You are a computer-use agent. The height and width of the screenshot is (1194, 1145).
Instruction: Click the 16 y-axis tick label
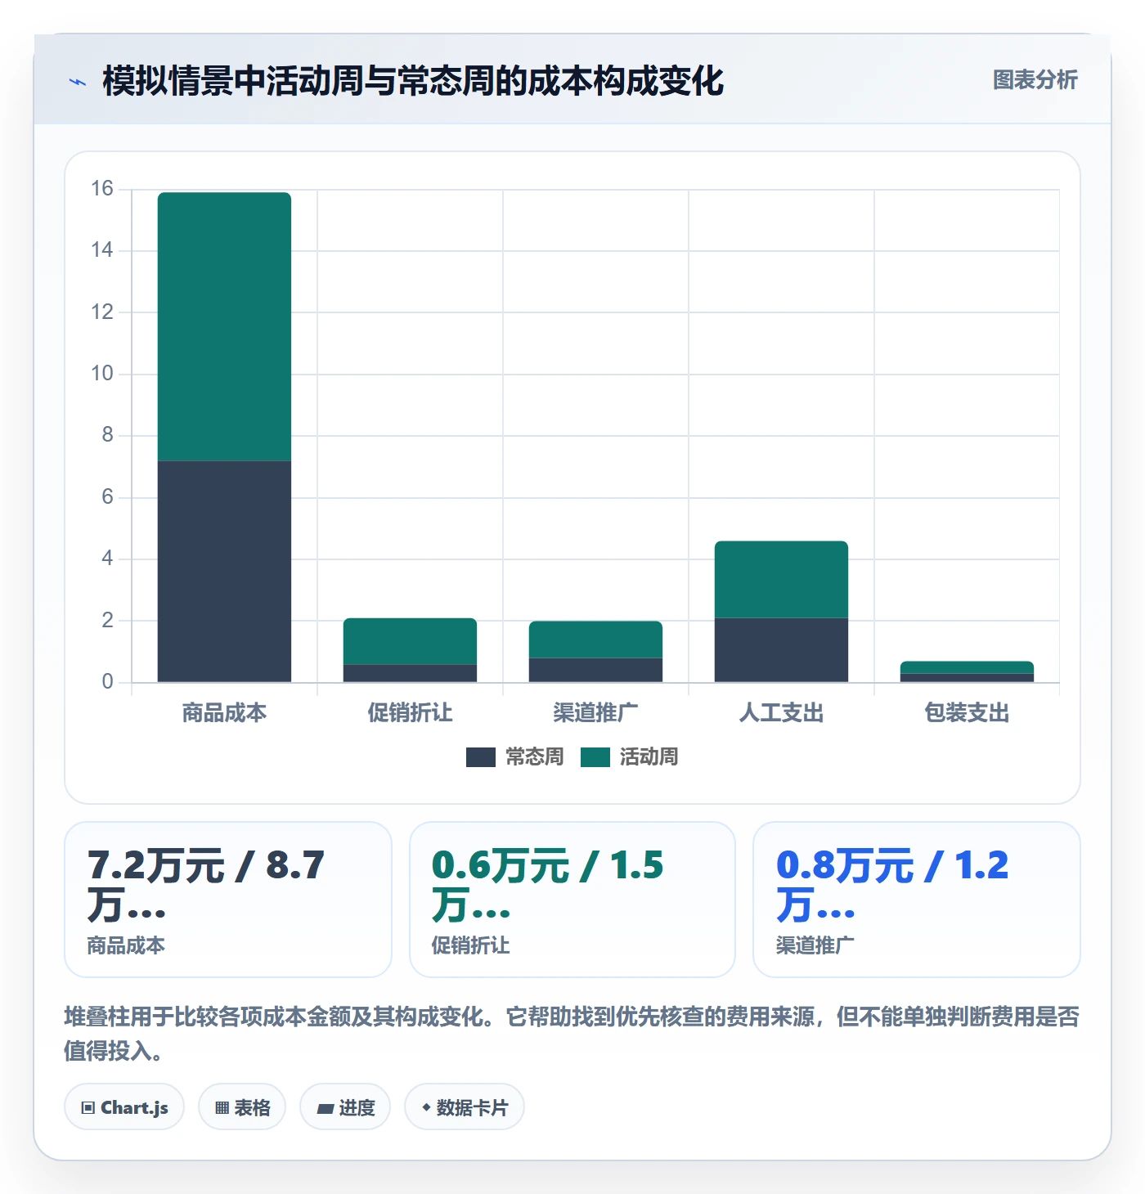tap(102, 189)
